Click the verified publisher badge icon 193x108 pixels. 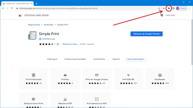point(40,39)
